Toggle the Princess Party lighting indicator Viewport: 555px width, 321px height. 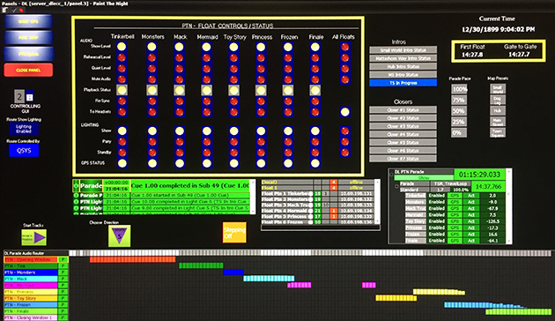pos(261,142)
